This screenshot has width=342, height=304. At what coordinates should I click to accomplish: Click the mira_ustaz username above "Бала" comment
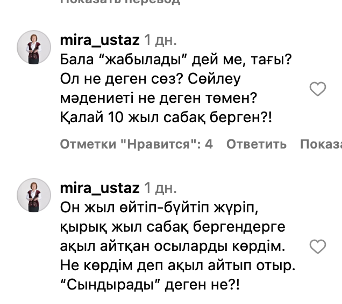(x=100, y=41)
